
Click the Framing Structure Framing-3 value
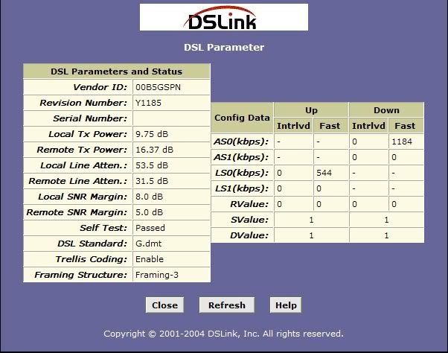pos(156,275)
